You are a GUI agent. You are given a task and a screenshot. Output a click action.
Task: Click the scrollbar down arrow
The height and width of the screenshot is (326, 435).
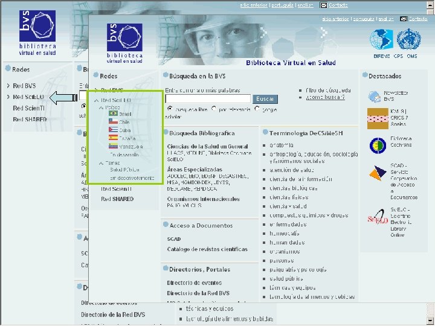pyautogui.click(x=431, y=321)
